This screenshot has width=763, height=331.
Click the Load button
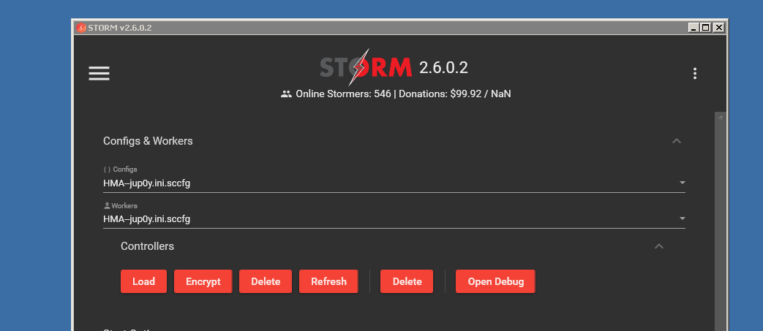pyautogui.click(x=143, y=281)
